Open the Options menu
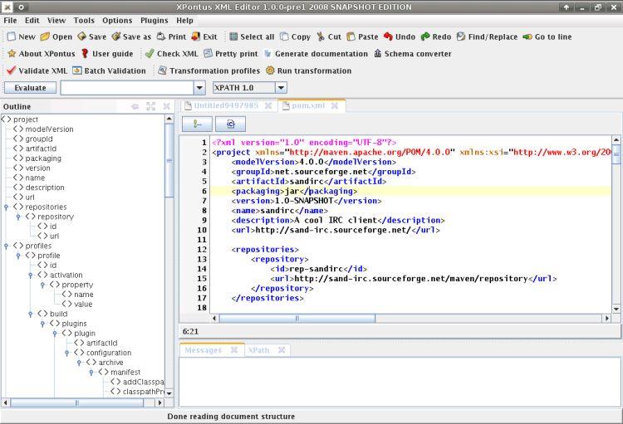 (x=117, y=20)
